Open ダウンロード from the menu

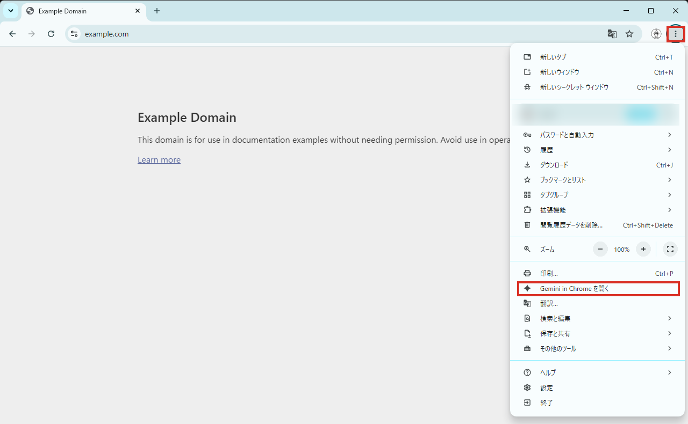tap(598, 165)
